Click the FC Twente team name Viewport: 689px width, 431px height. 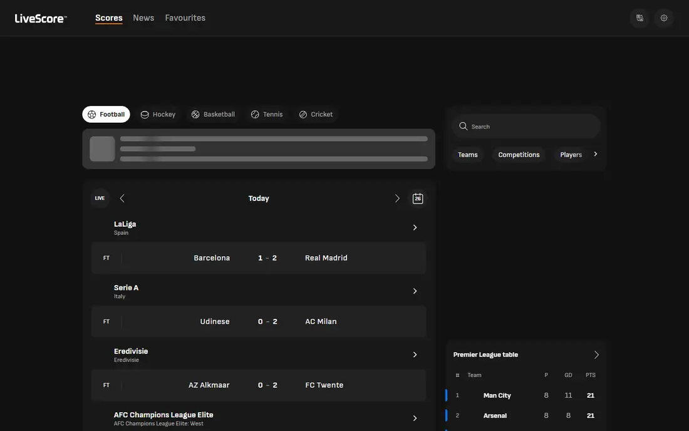[324, 385]
